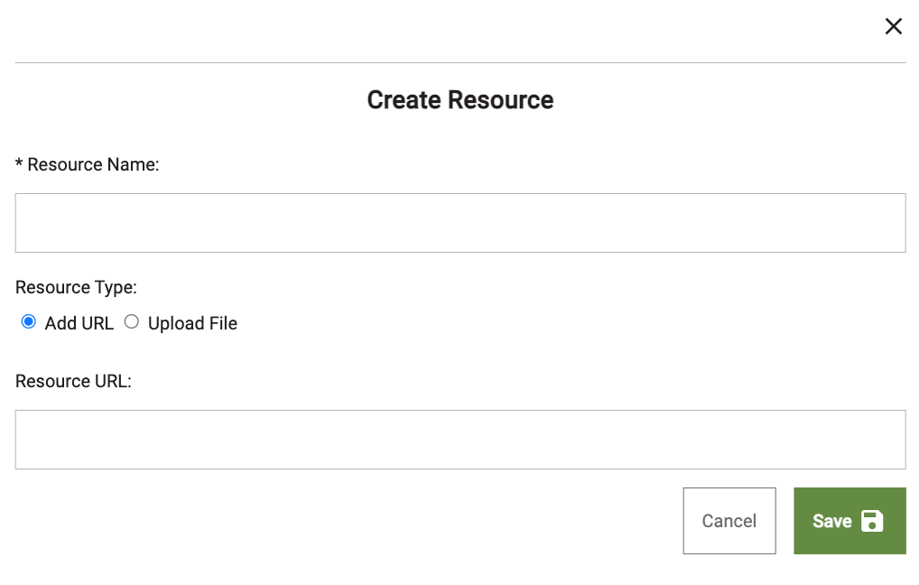Click the green Save button
Screen dimensions: 919x585
849,521
